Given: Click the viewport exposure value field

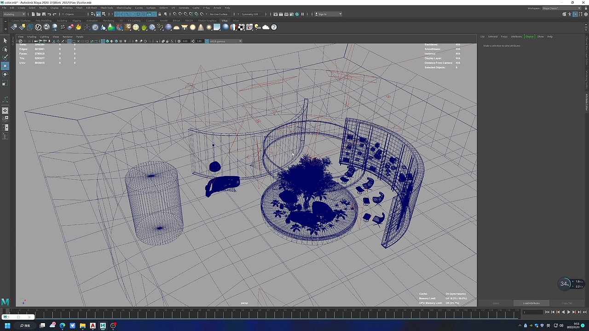Looking at the screenshot, I should [185, 41].
